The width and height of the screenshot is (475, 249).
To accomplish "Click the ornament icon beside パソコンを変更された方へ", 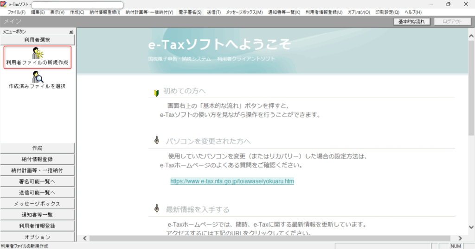I will pos(157,140).
